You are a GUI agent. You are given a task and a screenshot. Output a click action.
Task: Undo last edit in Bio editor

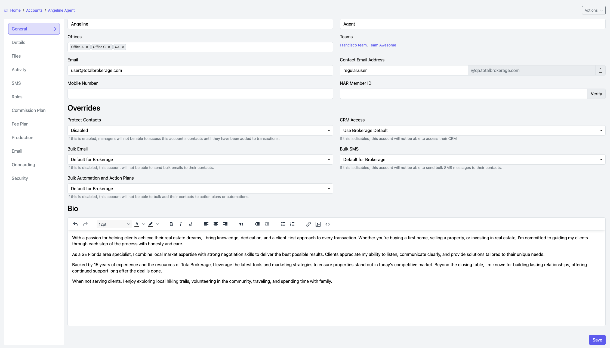pos(75,224)
